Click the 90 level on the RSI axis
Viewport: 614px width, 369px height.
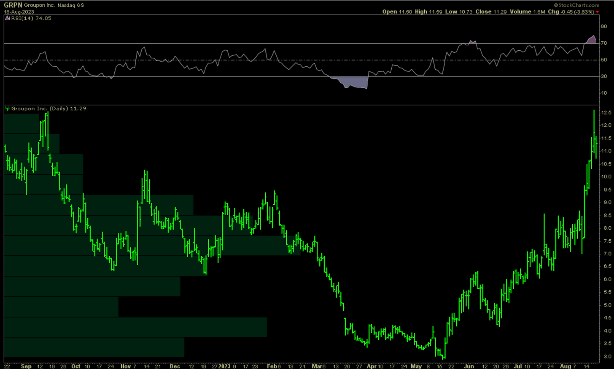tap(604, 27)
